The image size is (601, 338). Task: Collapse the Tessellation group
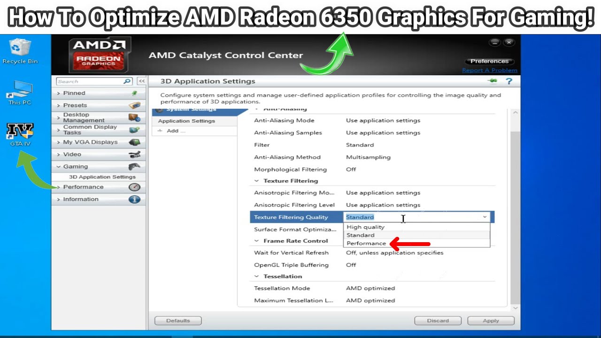tap(257, 277)
